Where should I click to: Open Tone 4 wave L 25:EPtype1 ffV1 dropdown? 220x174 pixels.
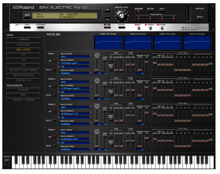tap(76, 139)
